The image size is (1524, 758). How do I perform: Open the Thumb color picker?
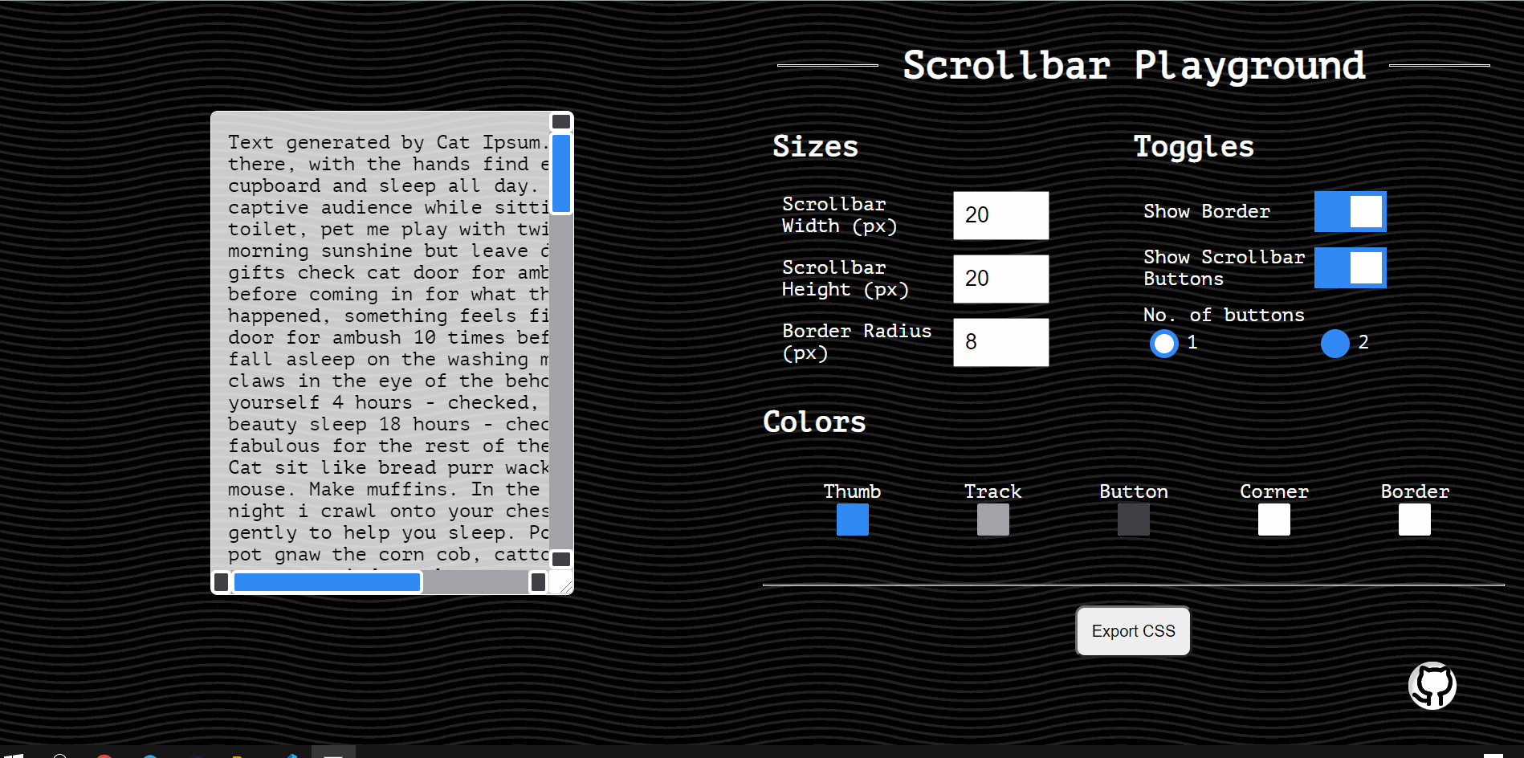(x=851, y=520)
